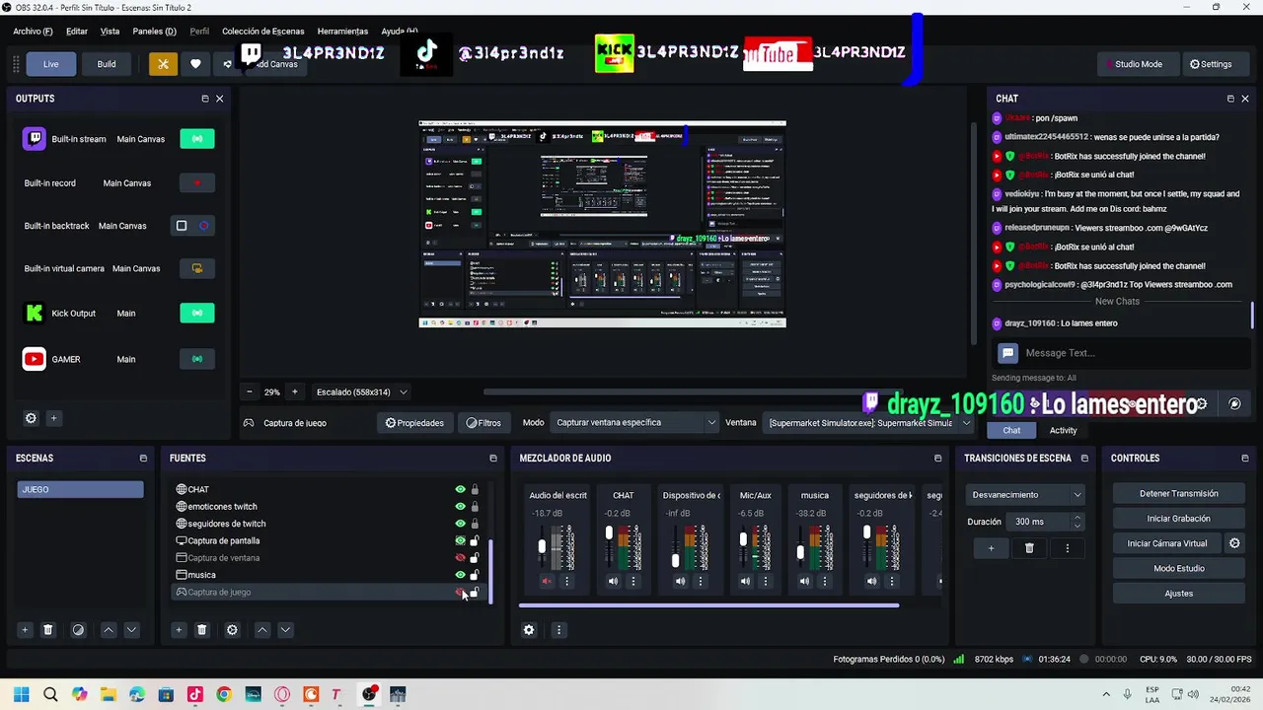Screen dimensions: 1263x710
Task: Click Modo Estudio button in Controles
Action: 1178,569
